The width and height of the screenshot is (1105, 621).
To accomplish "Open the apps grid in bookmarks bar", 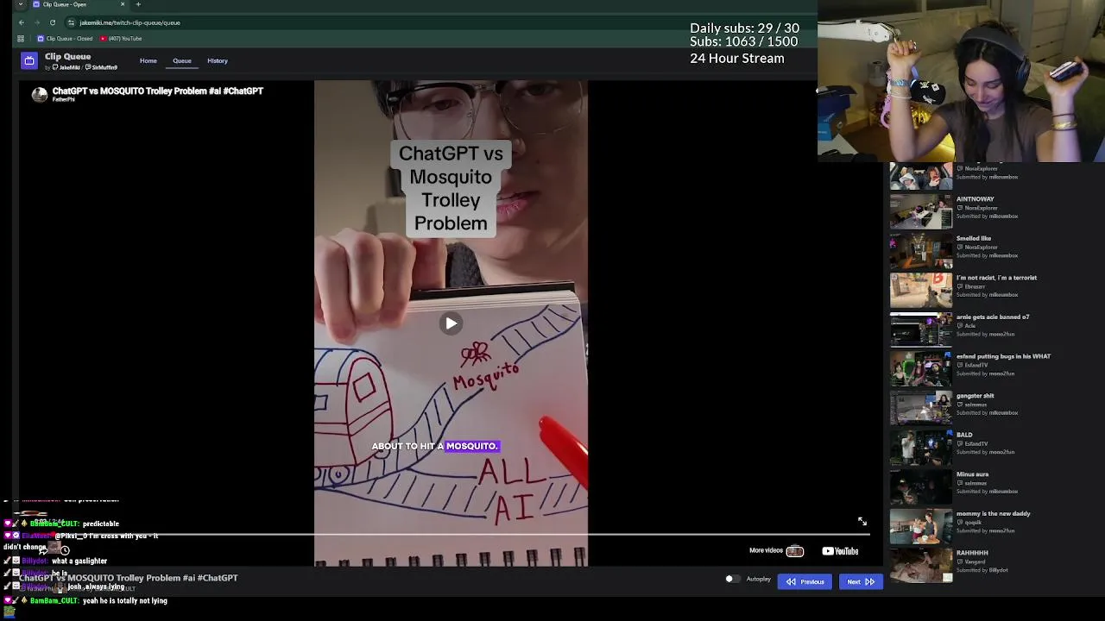I will [21, 39].
